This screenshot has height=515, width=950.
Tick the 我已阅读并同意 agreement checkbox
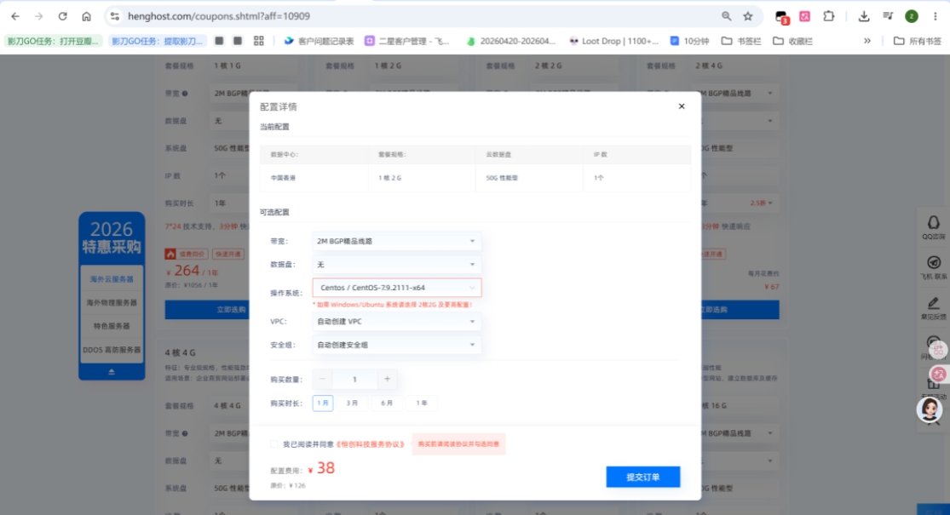(x=274, y=444)
